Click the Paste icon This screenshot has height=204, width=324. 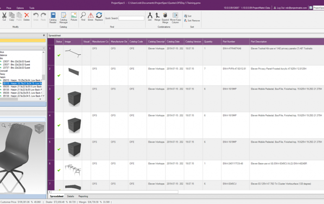[19, 16]
